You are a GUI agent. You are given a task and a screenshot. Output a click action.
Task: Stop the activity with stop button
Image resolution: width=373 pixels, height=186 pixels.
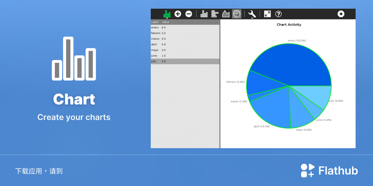pos(341,14)
